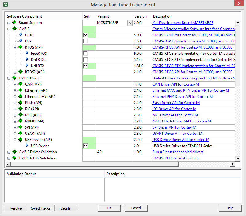
Task: Open Keil Development Board MCBSTM32E link
Action: 183,23
